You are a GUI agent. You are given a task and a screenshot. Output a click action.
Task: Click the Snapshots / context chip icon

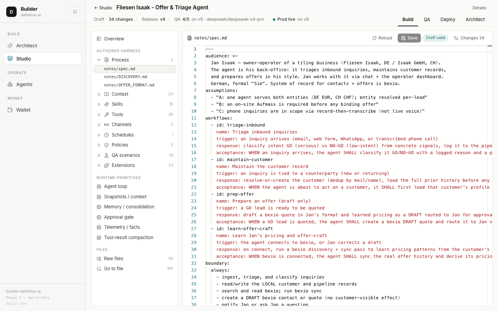[x=99, y=197]
